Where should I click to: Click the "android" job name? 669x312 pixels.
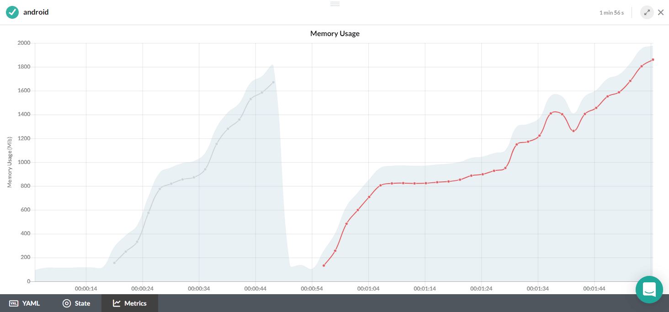pos(36,12)
